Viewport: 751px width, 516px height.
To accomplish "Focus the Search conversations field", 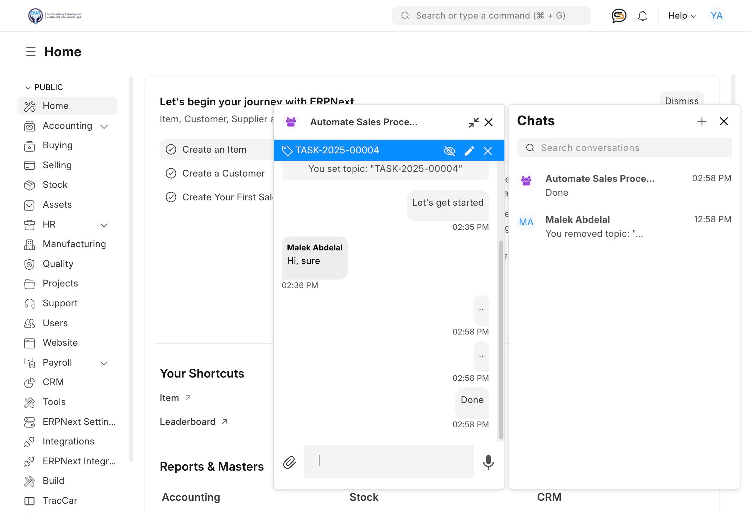I will (625, 148).
